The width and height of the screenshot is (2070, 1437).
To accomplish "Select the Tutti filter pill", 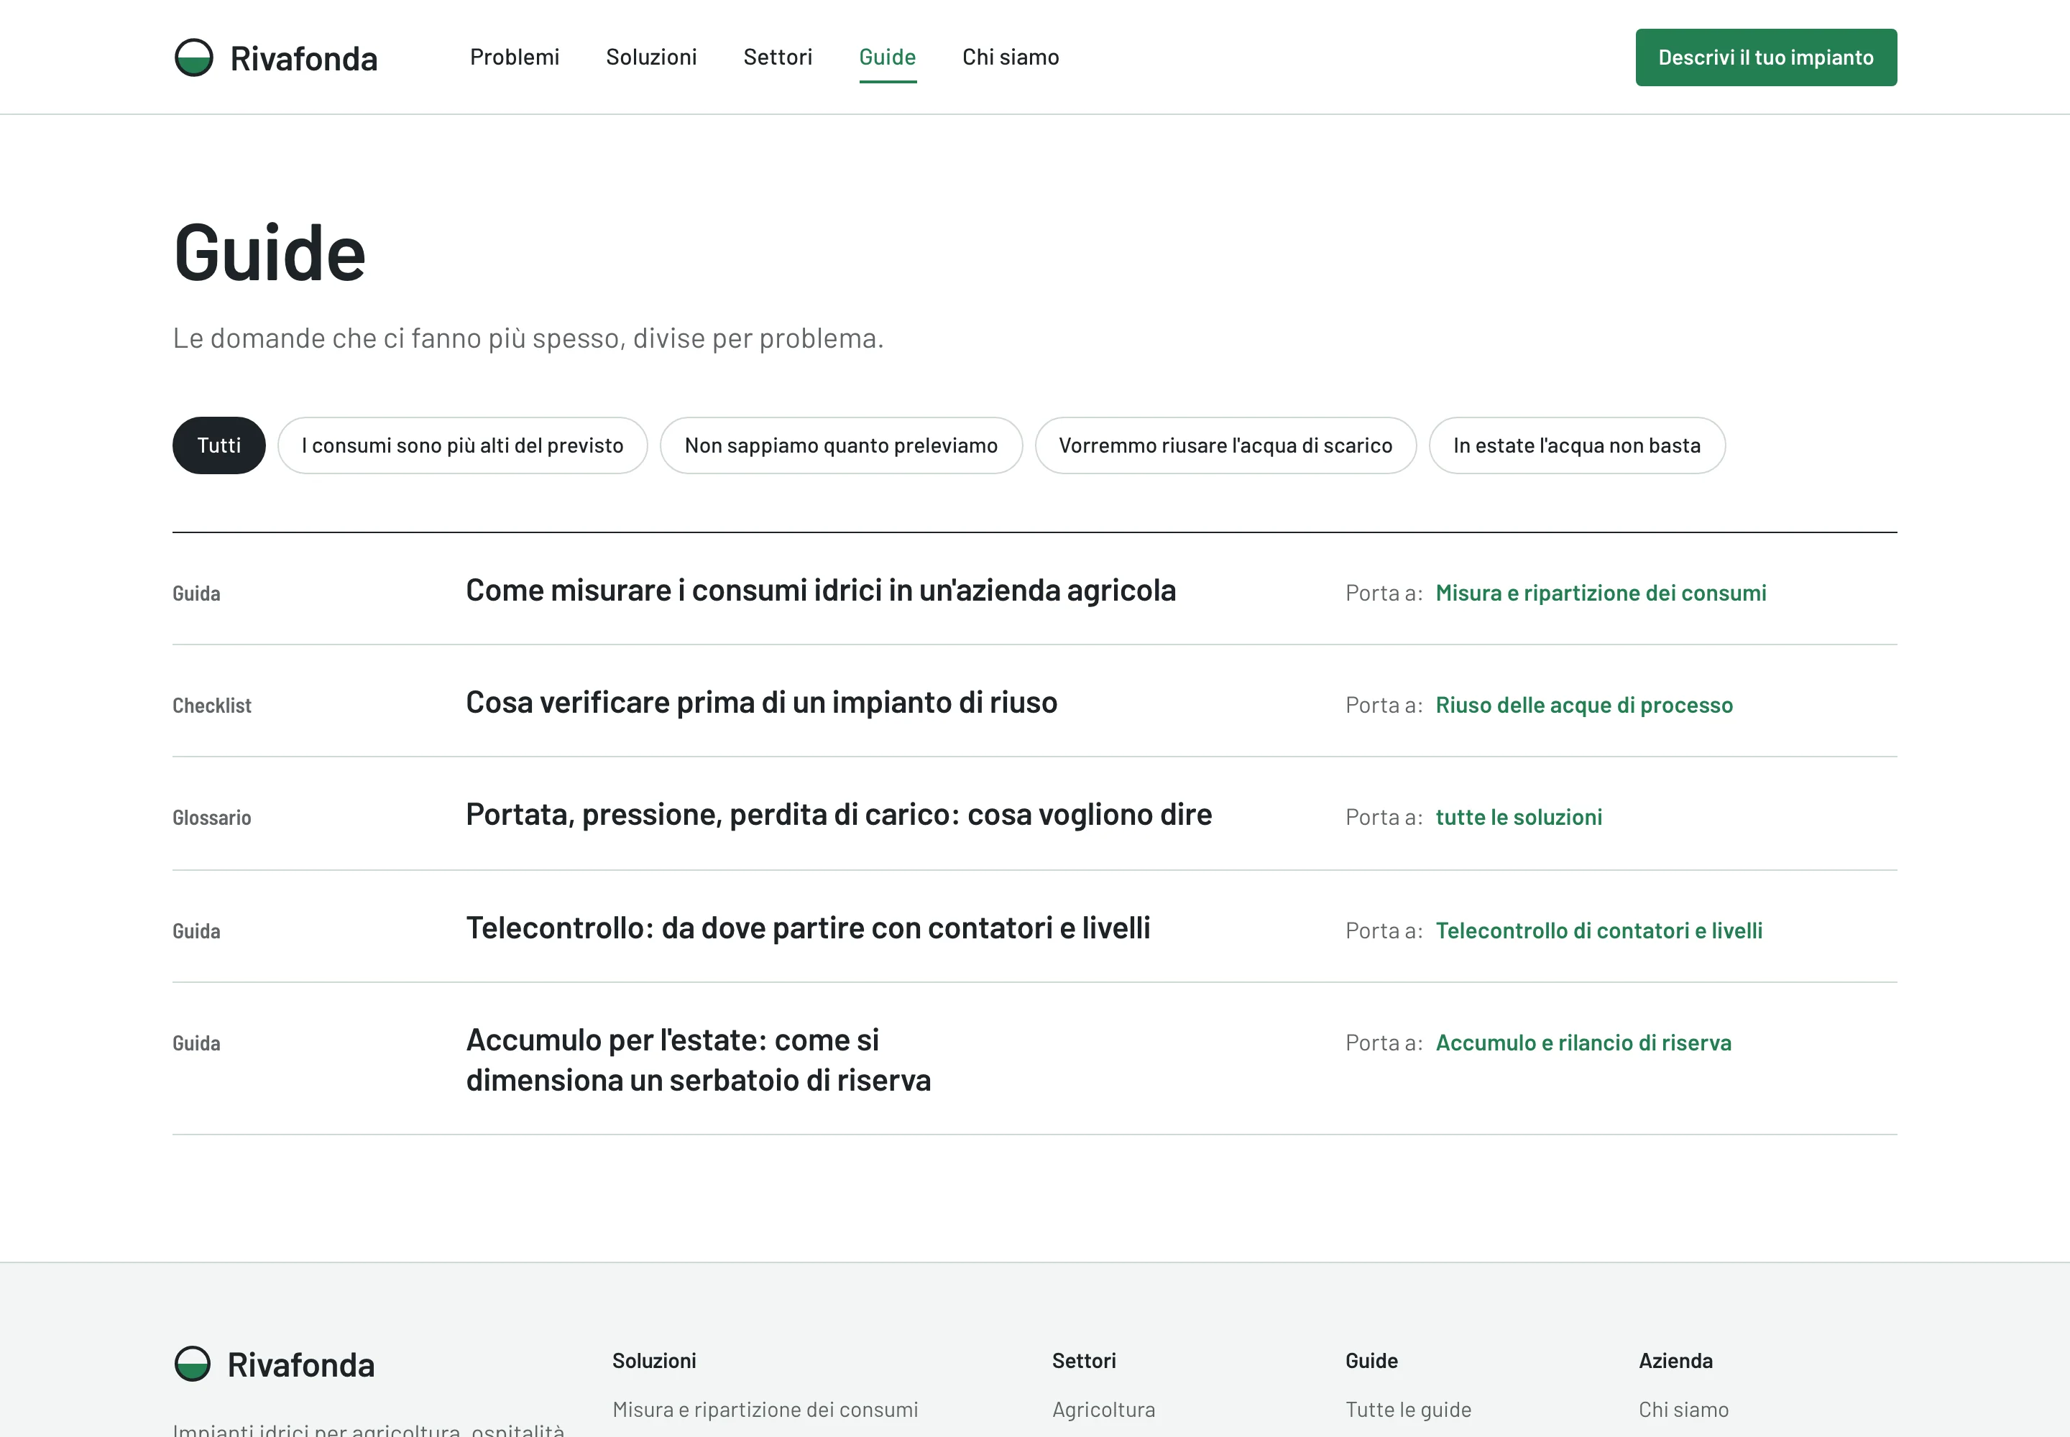I will pos(219,445).
